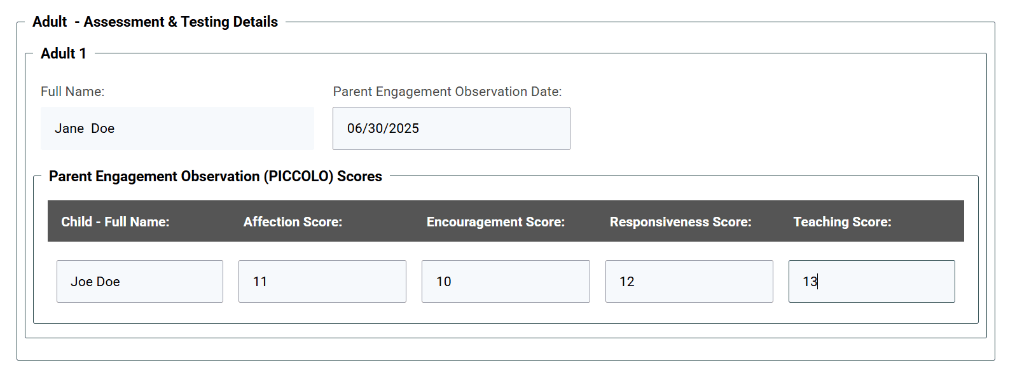This screenshot has width=1036, height=365.
Task: Click the Affection Score field containing 11
Action: pos(322,281)
